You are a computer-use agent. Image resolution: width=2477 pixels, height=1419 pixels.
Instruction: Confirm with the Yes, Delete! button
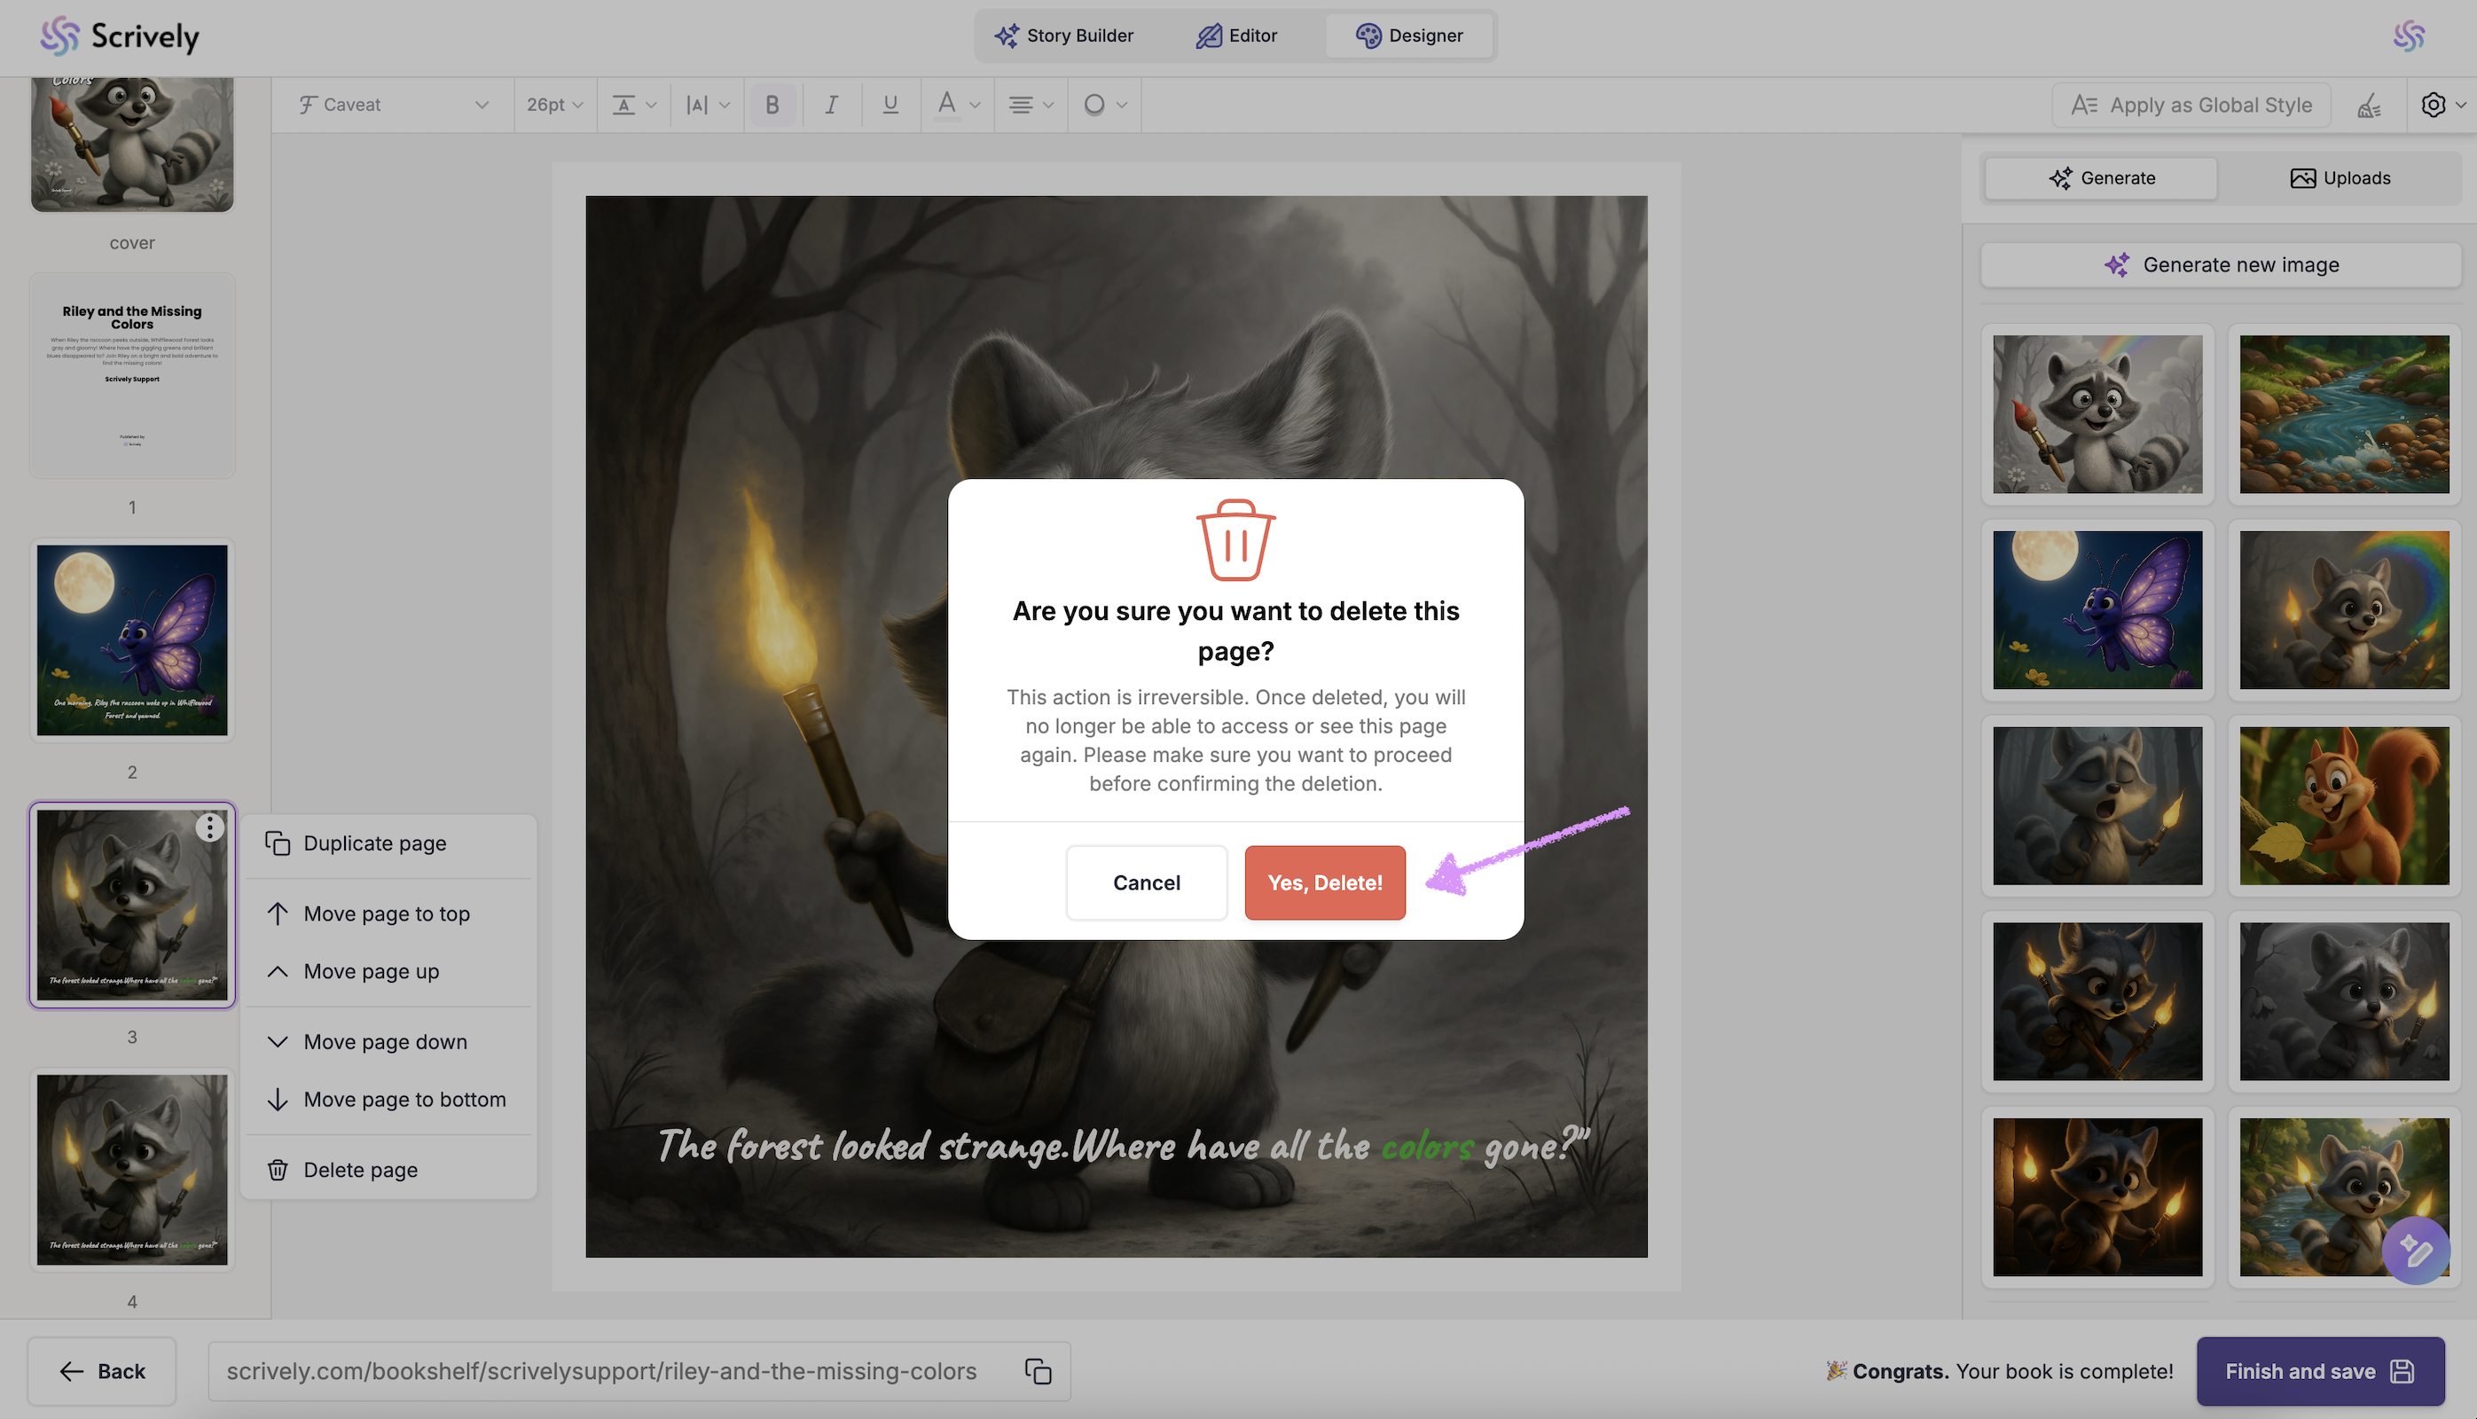pos(1324,883)
